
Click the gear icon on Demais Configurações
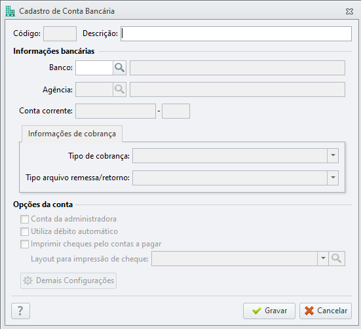tap(28, 281)
